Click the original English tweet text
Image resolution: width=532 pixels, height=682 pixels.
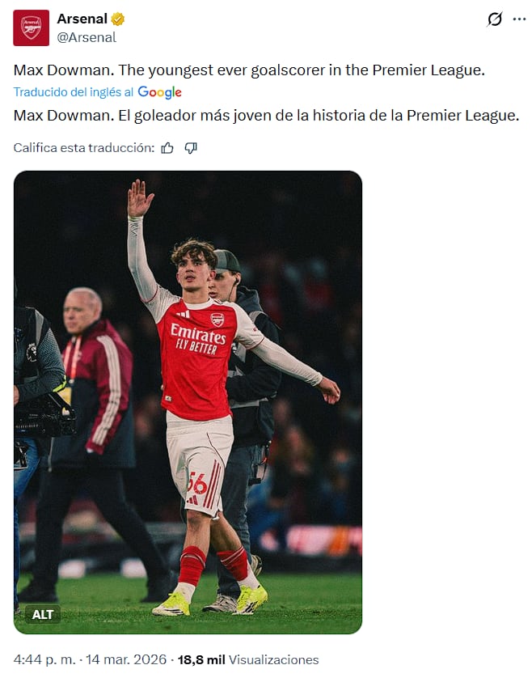pyautogui.click(x=249, y=70)
